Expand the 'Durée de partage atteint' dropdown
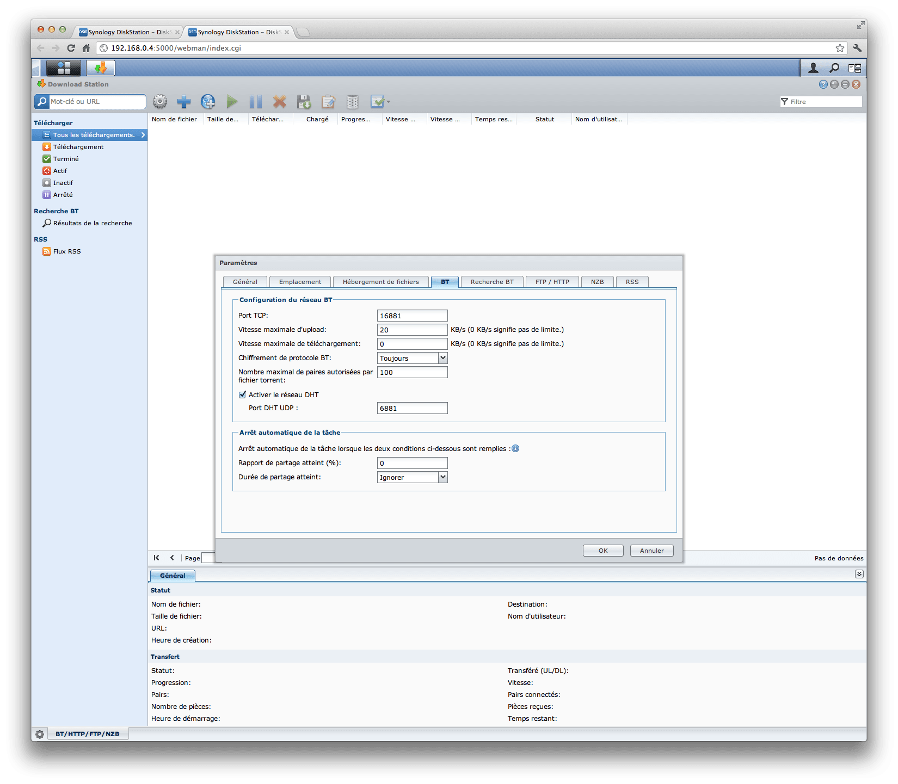This screenshot has height=784, width=898. tap(442, 477)
